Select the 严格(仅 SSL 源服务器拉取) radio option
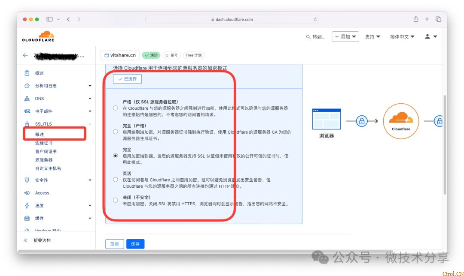The image size is (464, 276). pos(116,108)
